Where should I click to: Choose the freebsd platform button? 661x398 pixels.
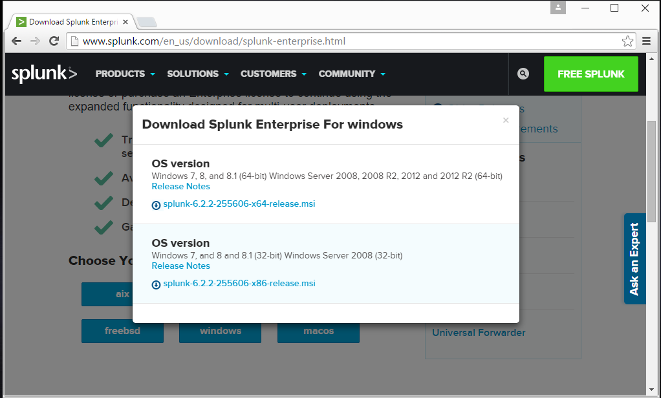tap(122, 331)
